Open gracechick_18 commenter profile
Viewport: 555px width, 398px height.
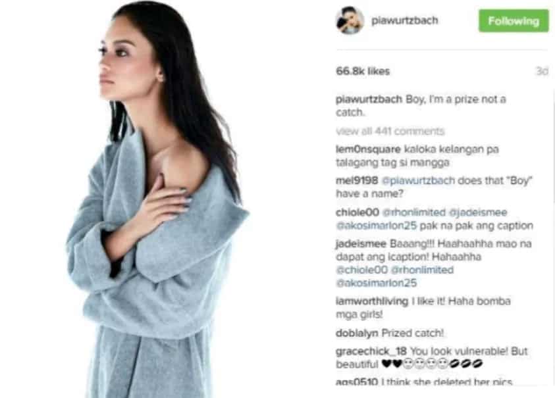[x=371, y=351]
